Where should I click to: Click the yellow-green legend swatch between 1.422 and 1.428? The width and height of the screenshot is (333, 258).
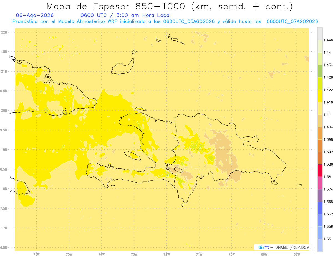(320, 83)
